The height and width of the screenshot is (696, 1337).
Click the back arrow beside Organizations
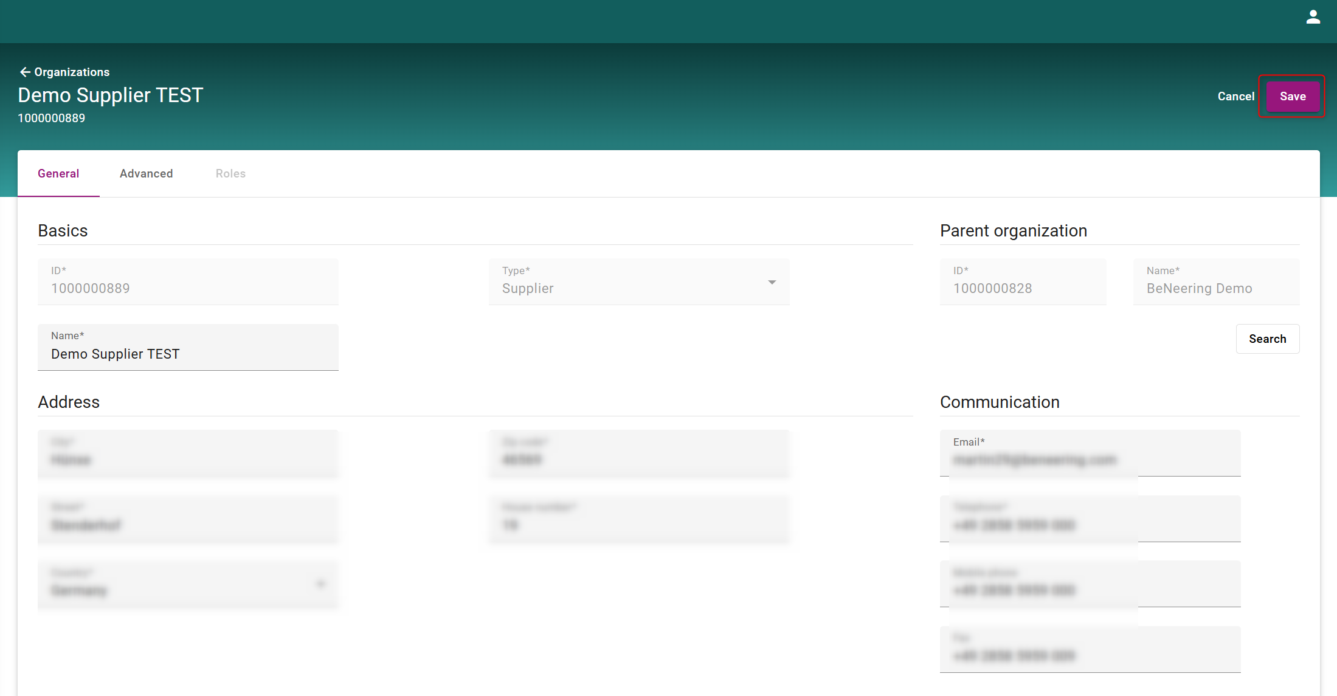click(24, 72)
